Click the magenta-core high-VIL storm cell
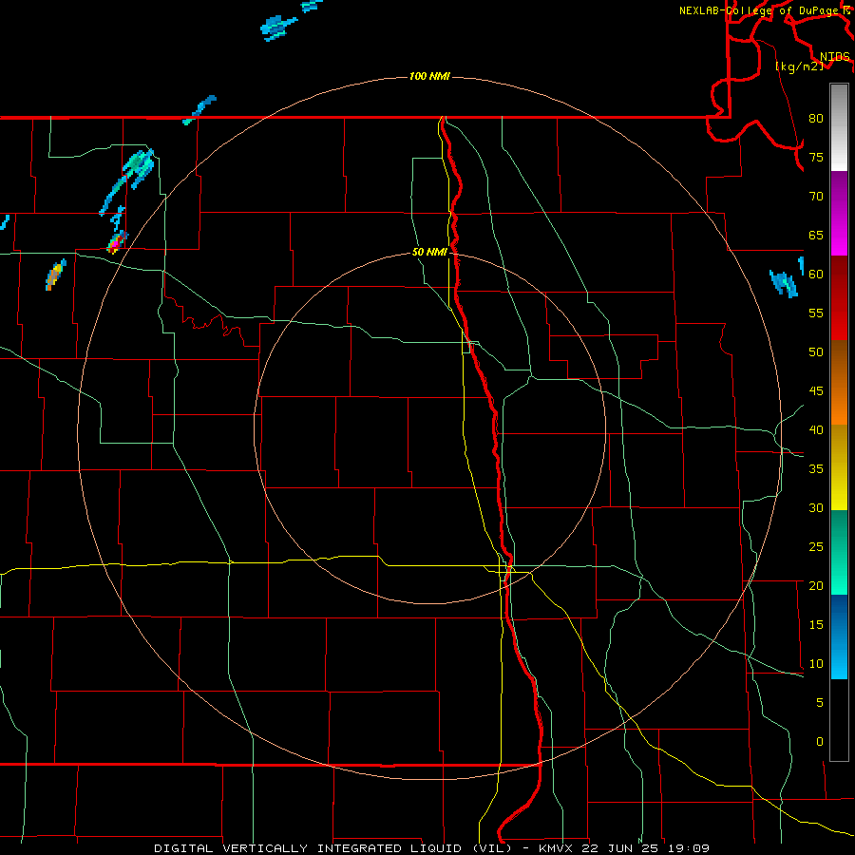855x855 pixels. click(x=116, y=241)
